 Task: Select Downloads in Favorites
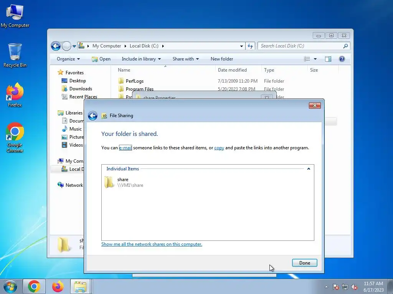81,89
